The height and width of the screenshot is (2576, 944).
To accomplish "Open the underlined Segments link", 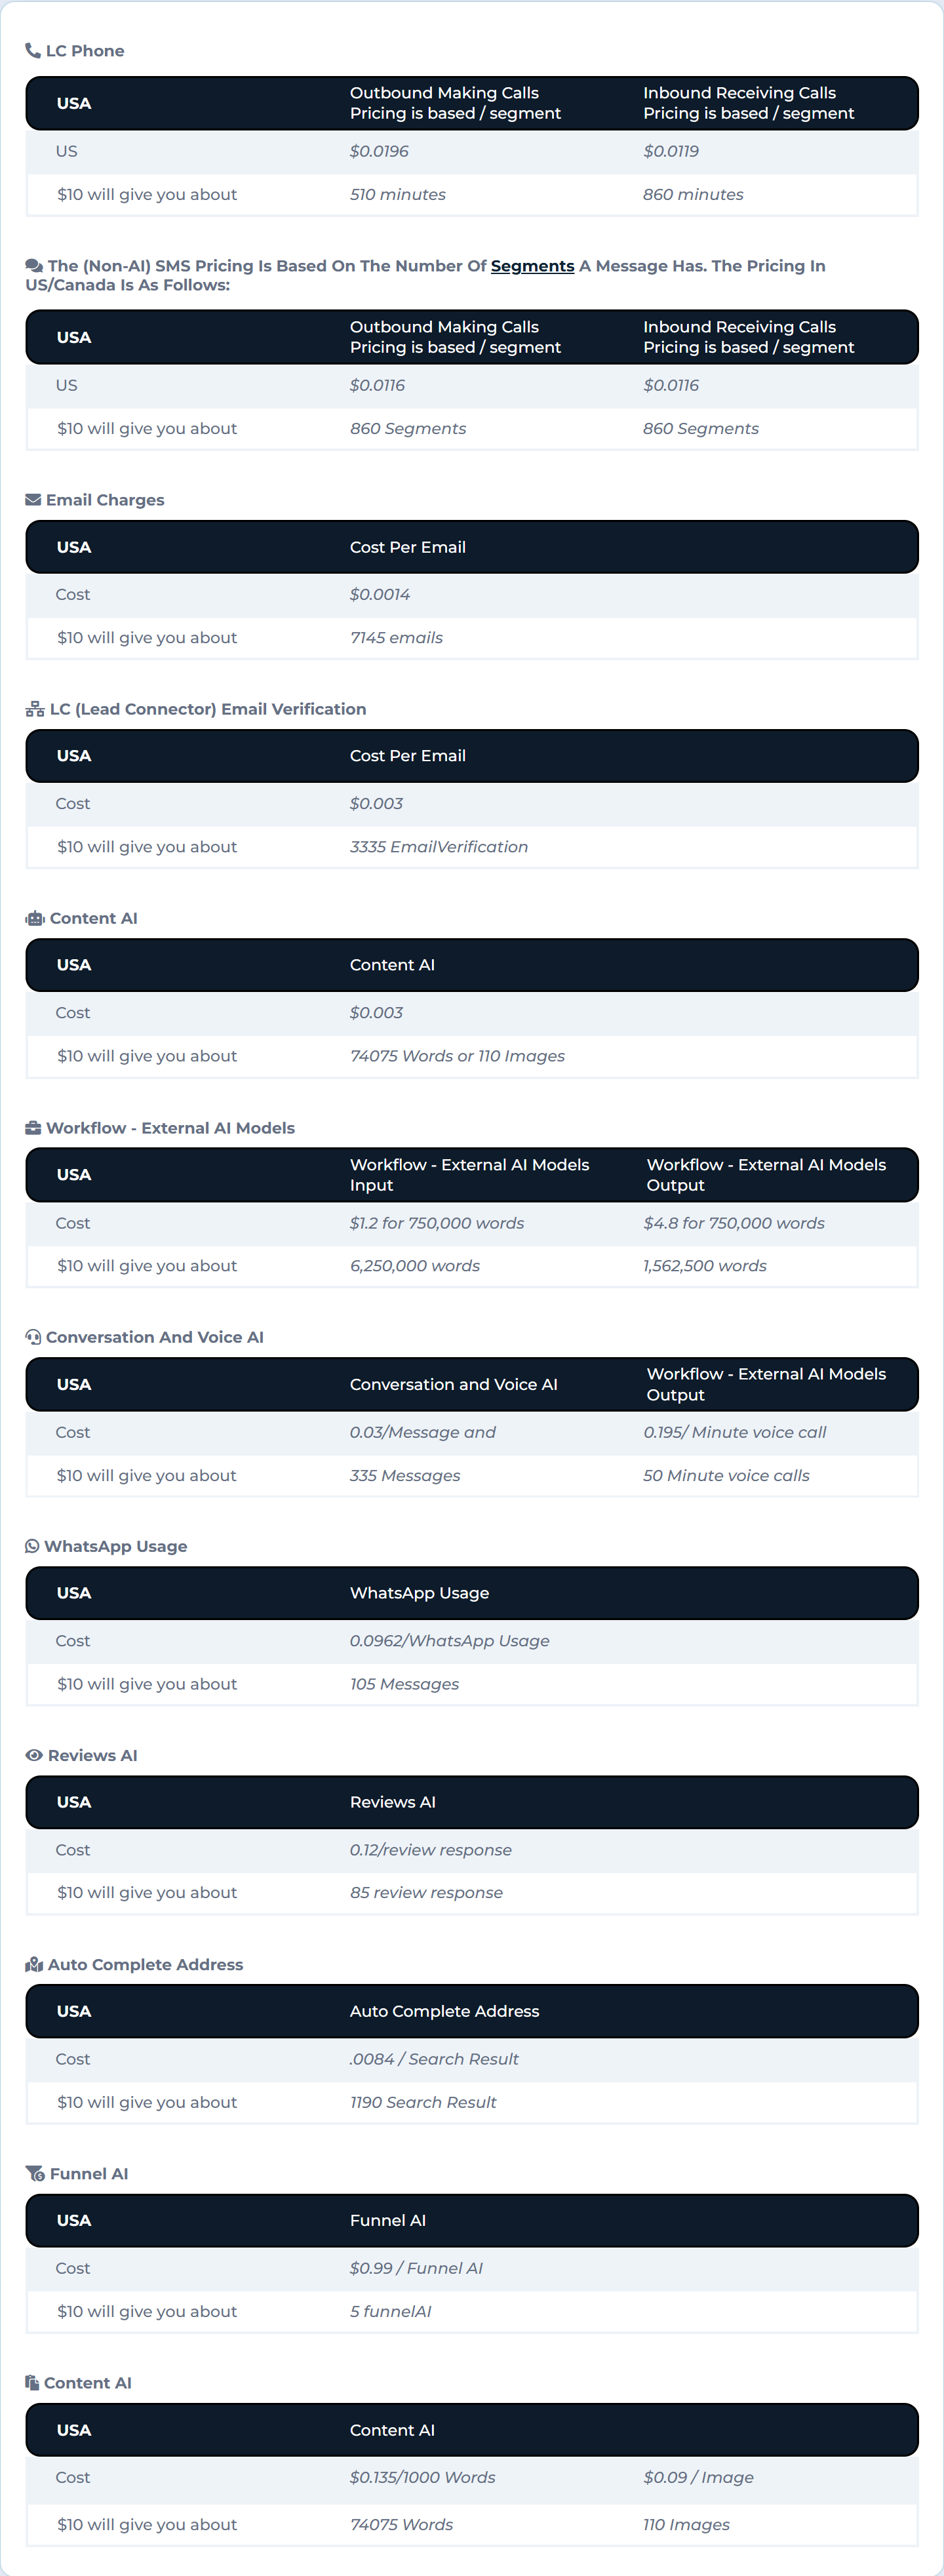I will tap(532, 266).
